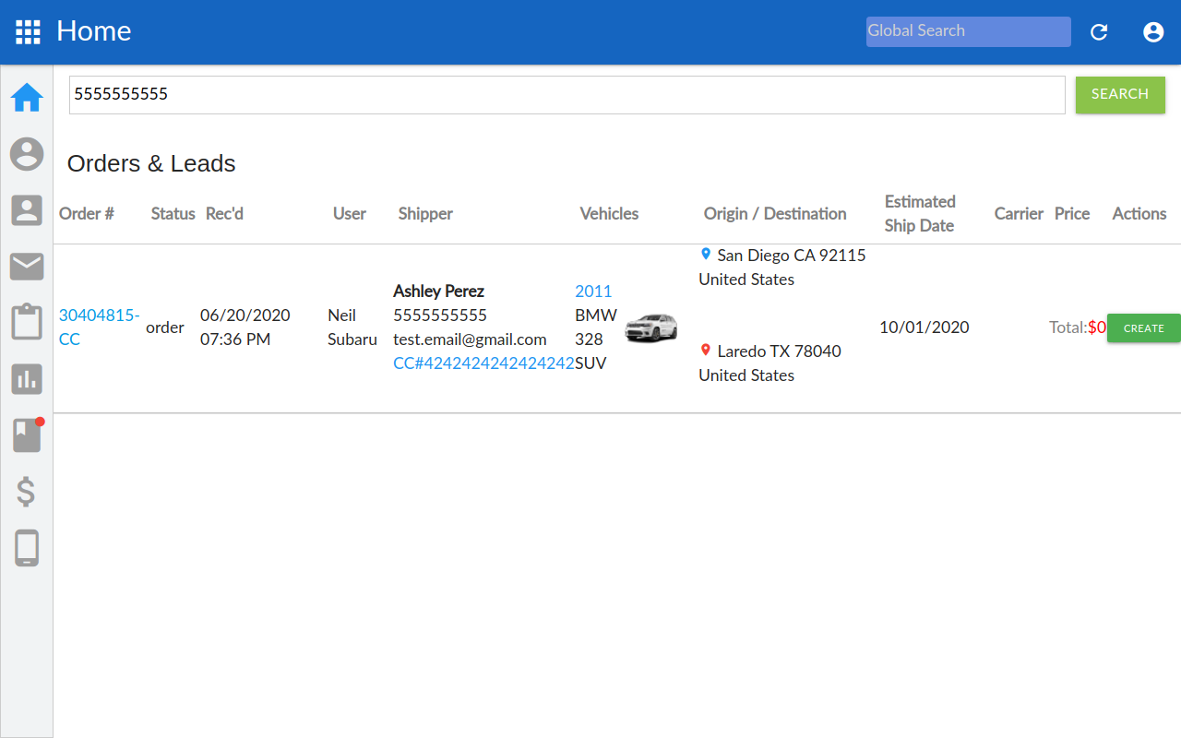Open the dollar sign billing sidebar icon
This screenshot has height=738, width=1181.
(x=27, y=492)
